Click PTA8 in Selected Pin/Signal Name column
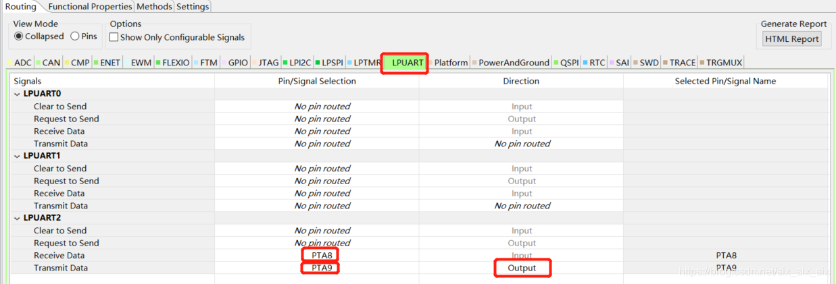The image size is (836, 284). [726, 256]
